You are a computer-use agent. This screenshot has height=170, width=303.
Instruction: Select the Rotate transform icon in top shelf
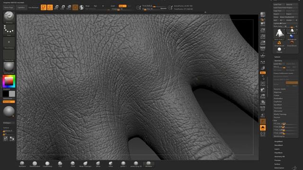click(69, 8)
